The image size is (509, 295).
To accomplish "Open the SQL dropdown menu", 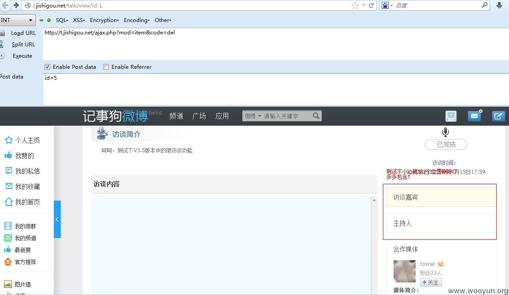I will click(62, 20).
